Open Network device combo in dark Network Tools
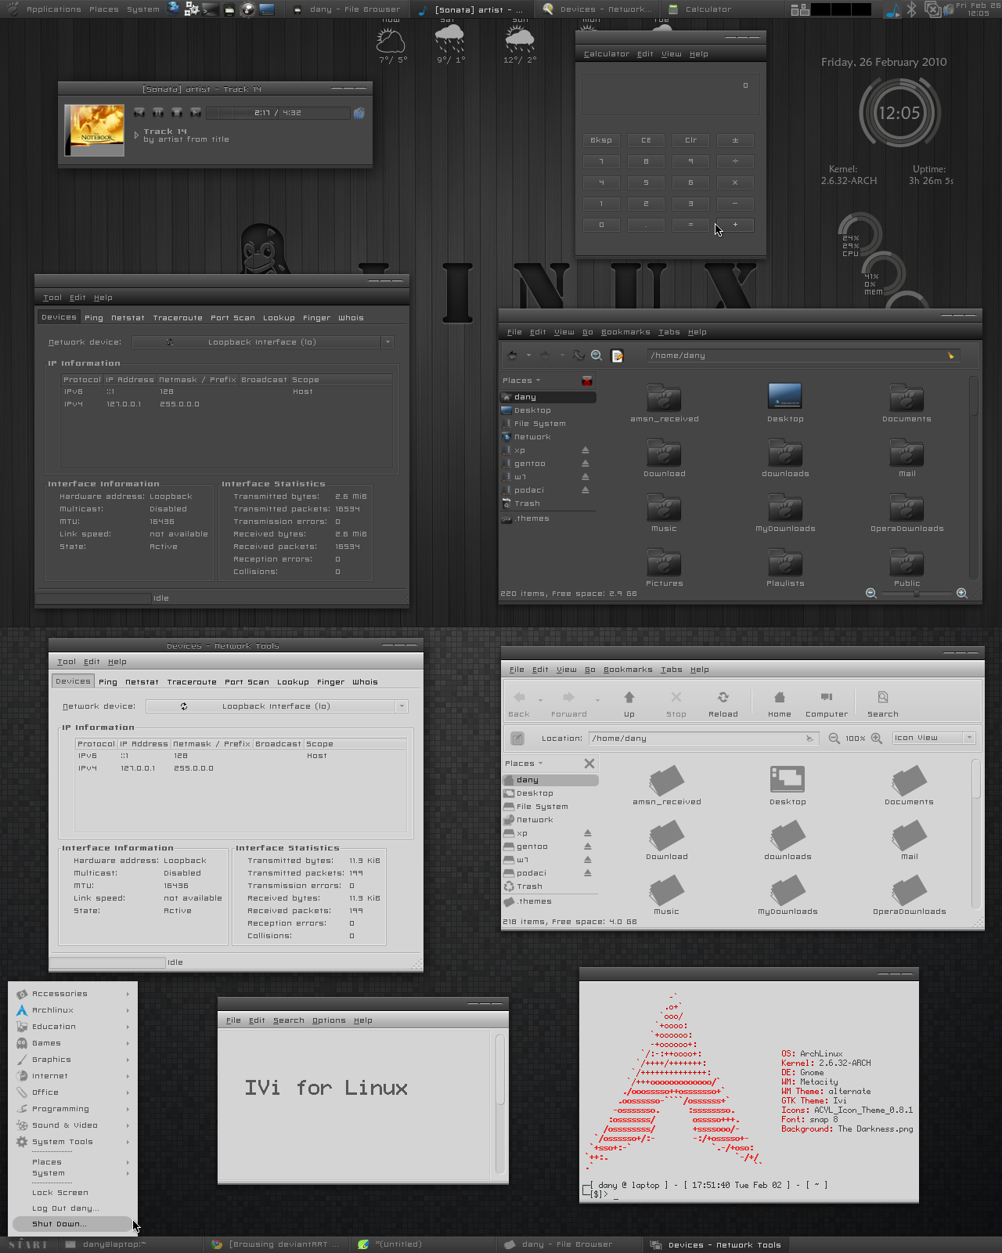Viewport: 1002px width, 1253px height. 262,342
